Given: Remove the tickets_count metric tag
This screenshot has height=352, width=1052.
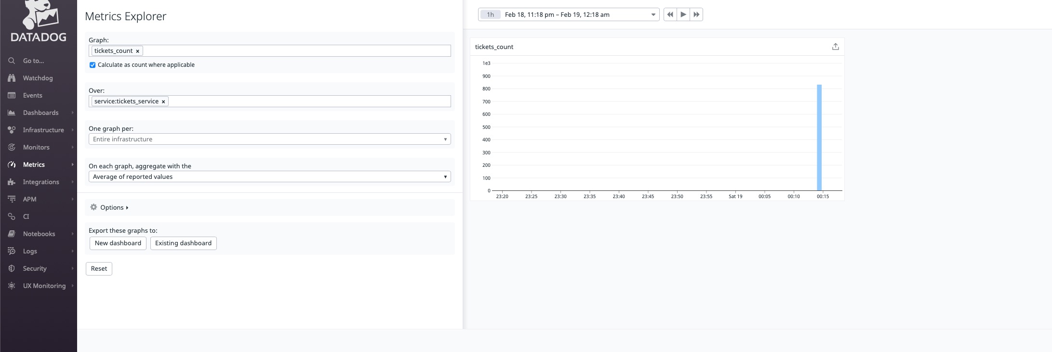Looking at the screenshot, I should coord(137,51).
